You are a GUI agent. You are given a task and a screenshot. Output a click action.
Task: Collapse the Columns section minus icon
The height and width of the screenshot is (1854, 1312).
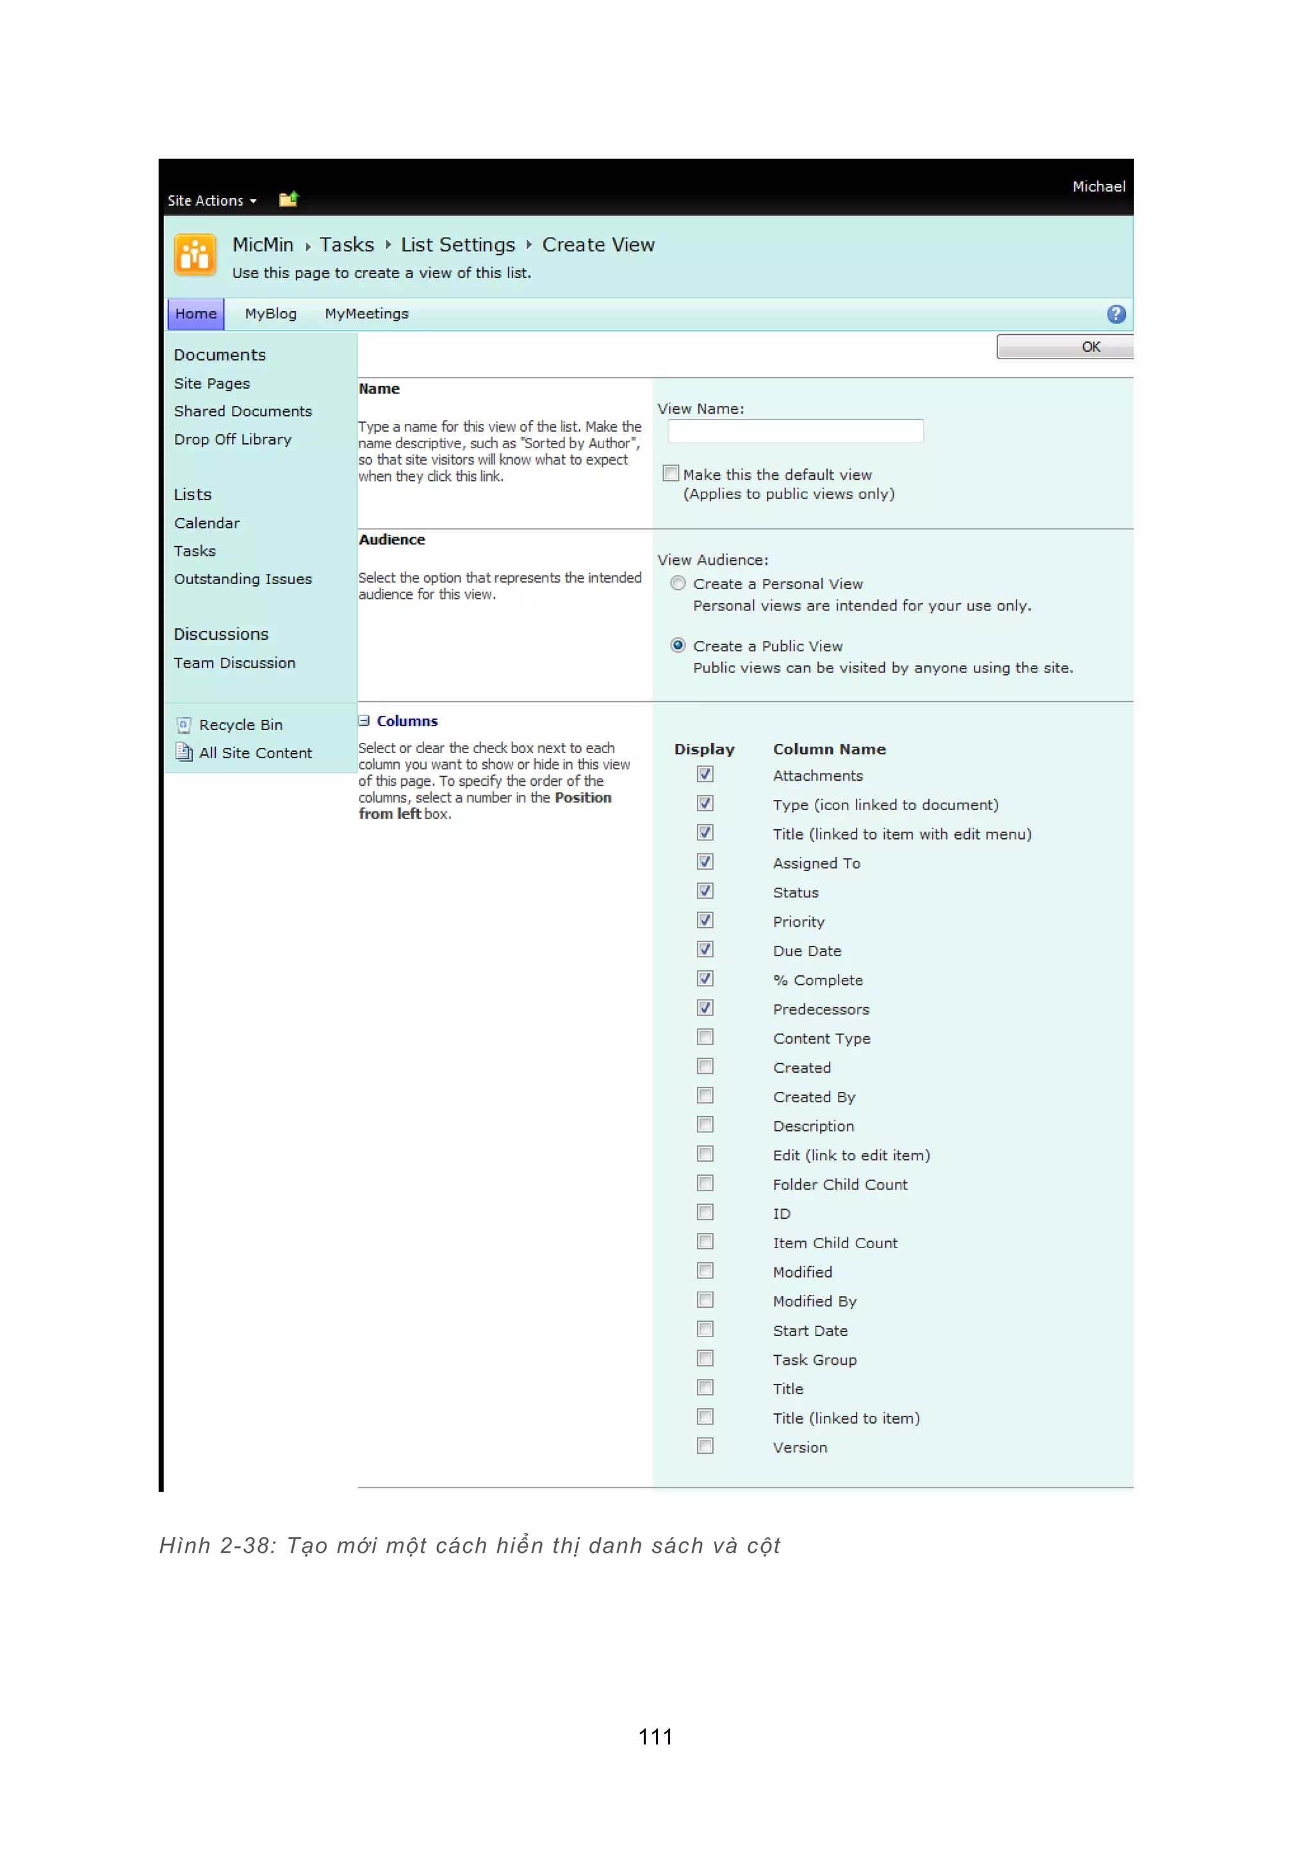pyautogui.click(x=365, y=720)
